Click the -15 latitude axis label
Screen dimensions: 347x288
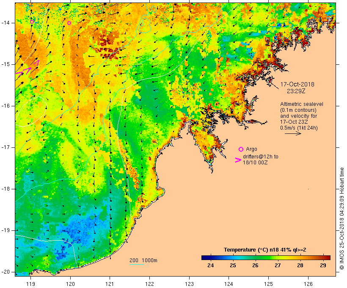6,64
